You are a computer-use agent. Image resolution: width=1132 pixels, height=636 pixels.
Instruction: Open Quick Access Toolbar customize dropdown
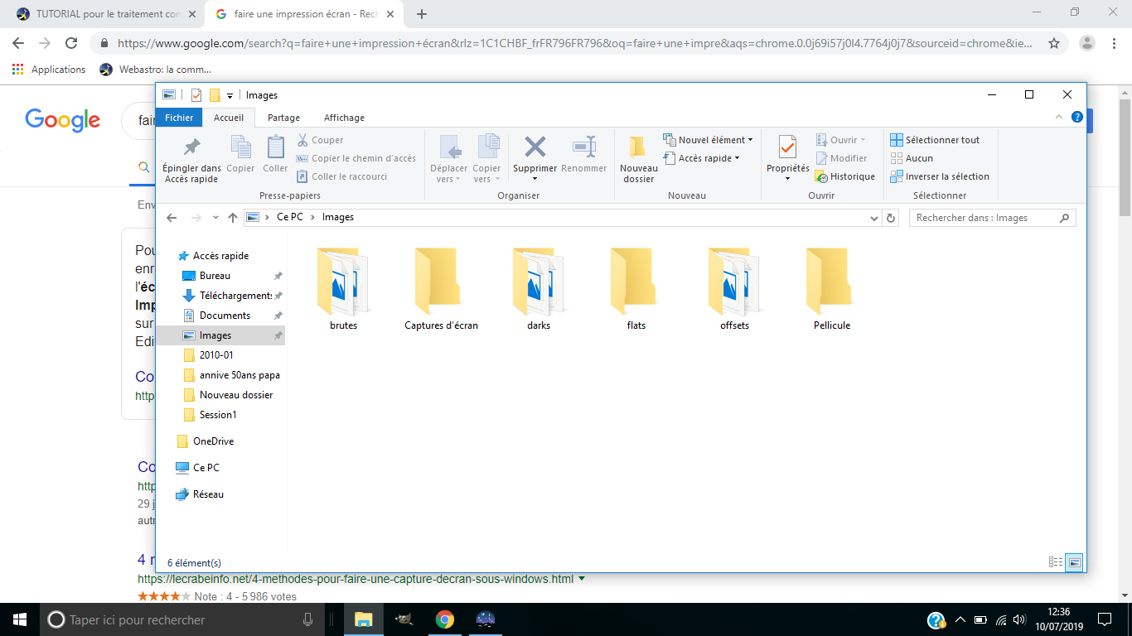coord(230,96)
